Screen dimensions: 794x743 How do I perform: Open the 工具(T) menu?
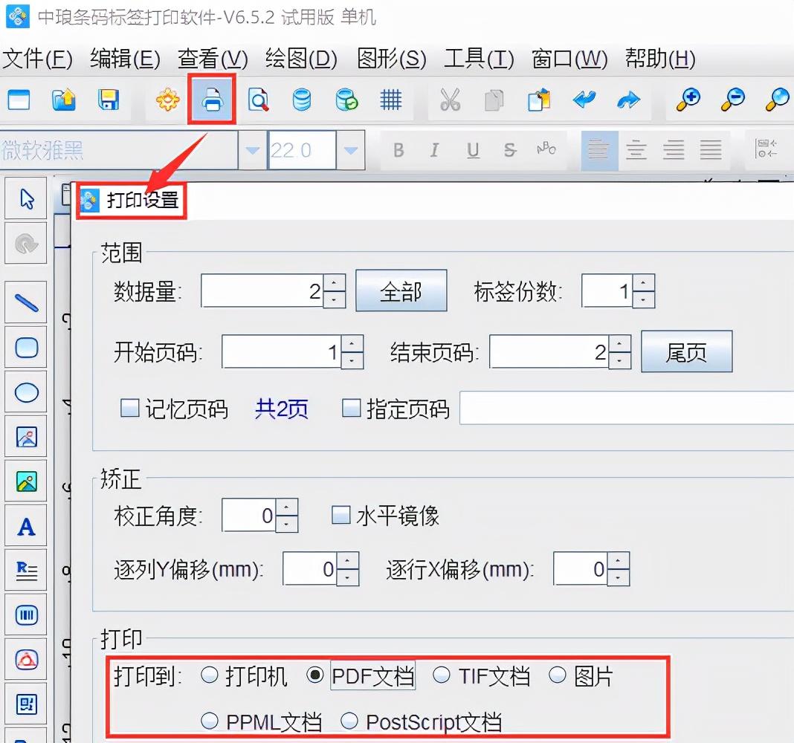point(479,59)
